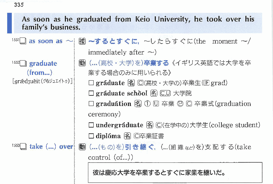
Task: Click the 動 verb icon in the graduate entry
Action: (x=82, y=63)
